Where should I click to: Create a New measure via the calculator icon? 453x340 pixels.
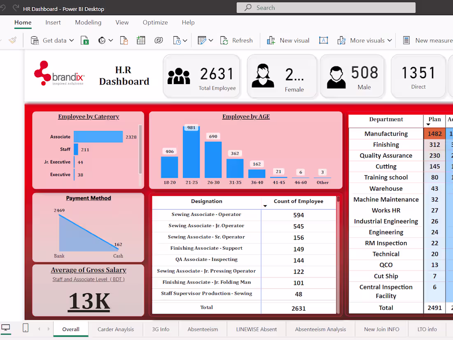coord(406,40)
